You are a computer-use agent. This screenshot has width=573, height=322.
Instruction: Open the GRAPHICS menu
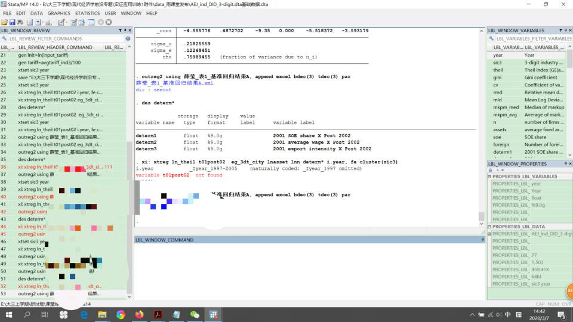tap(59, 13)
